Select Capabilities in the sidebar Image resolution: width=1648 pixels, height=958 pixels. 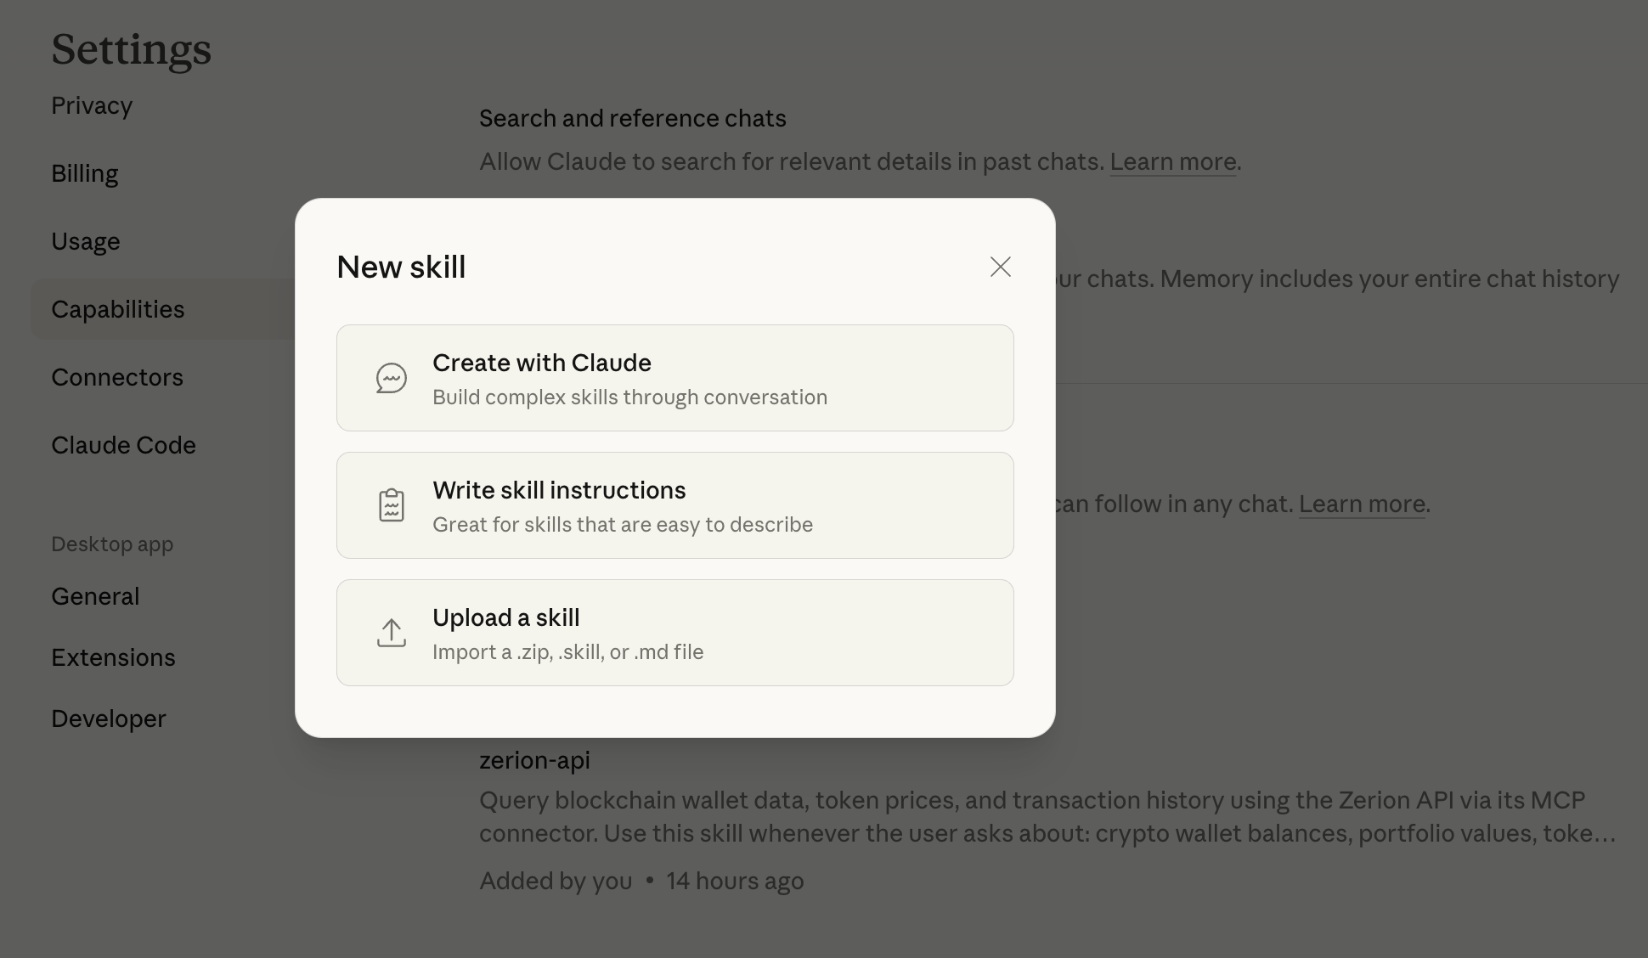[x=118, y=310]
